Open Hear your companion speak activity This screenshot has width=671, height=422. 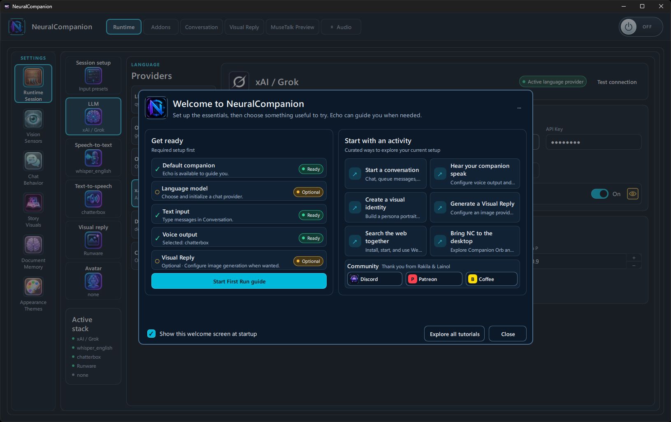pos(475,174)
